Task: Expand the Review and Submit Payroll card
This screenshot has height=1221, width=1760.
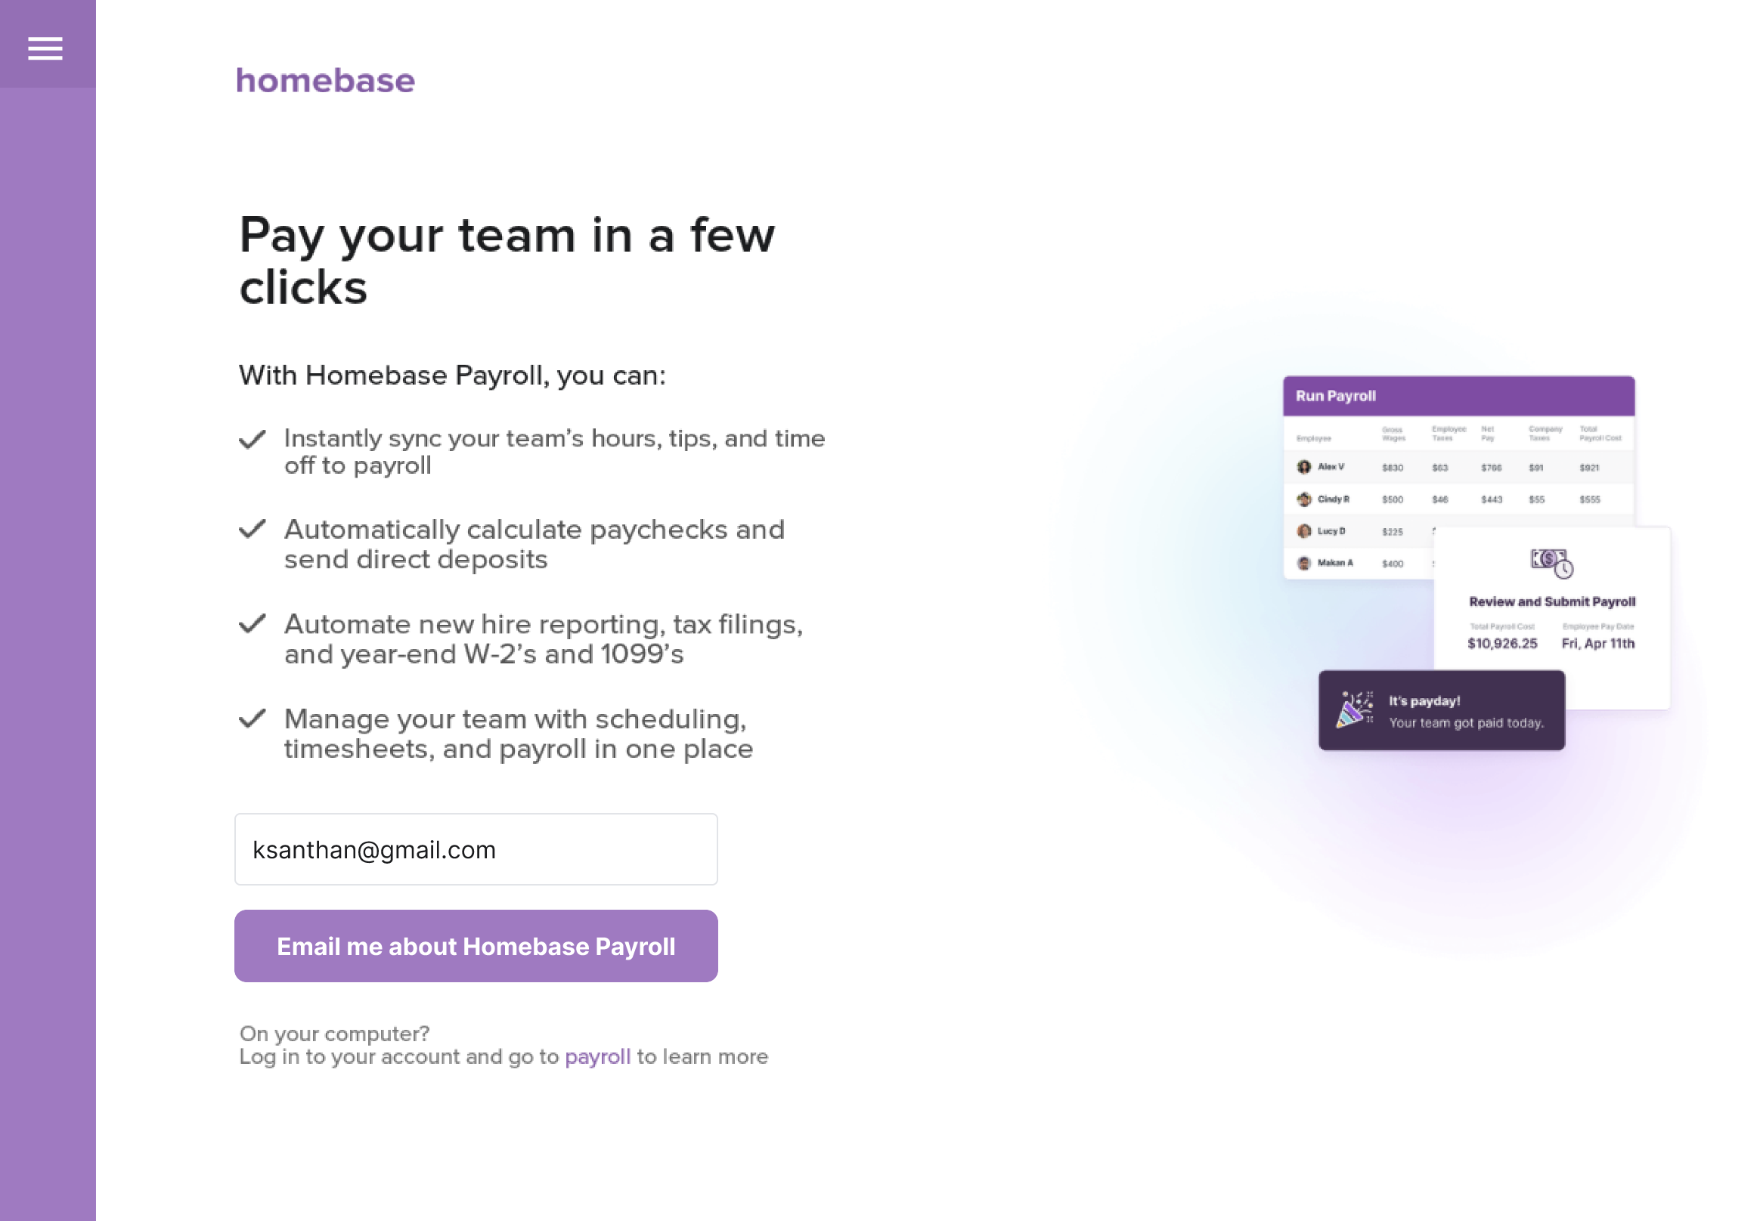Action: [1552, 602]
